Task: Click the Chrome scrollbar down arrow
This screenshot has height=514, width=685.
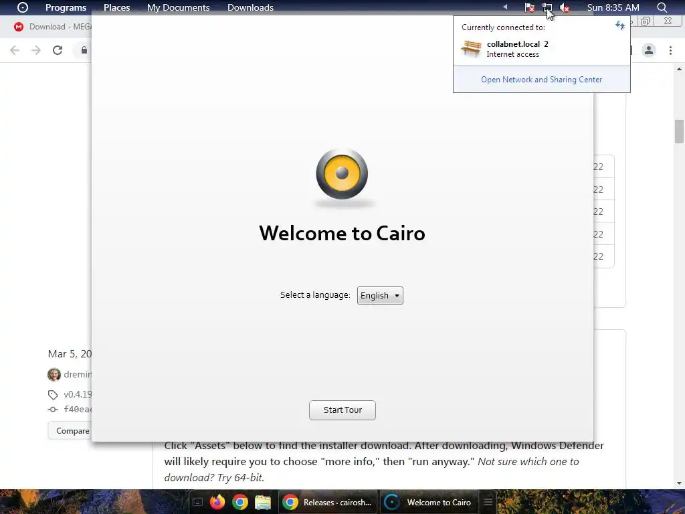Action: (x=679, y=483)
